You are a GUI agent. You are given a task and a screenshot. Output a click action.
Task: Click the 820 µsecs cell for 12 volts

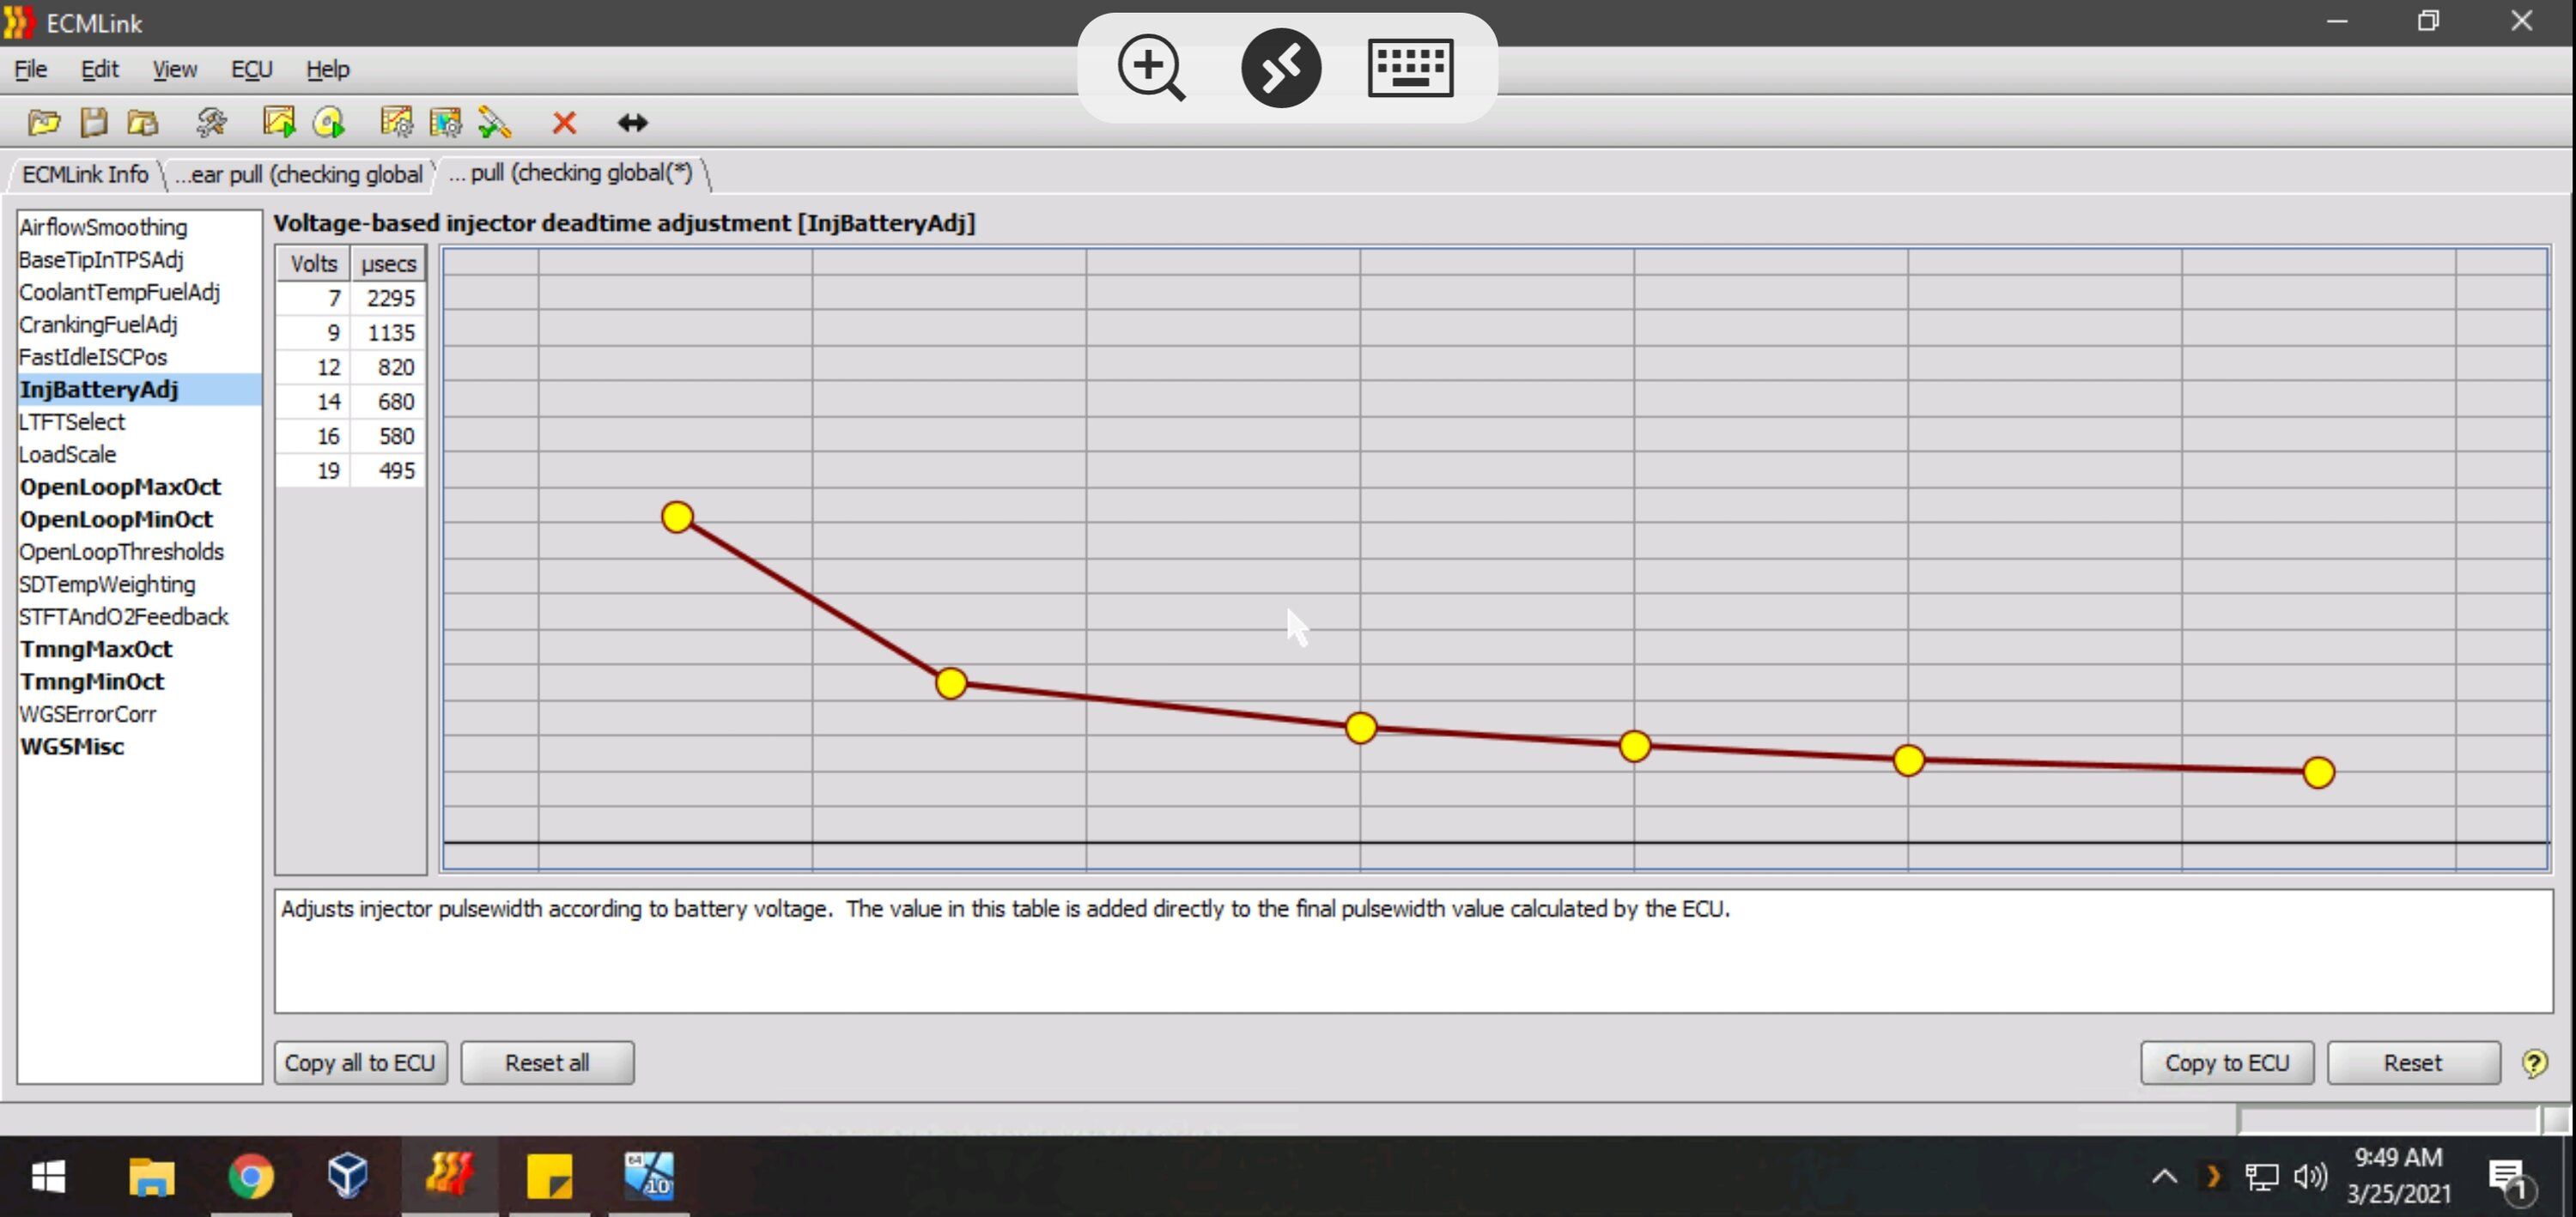[389, 366]
